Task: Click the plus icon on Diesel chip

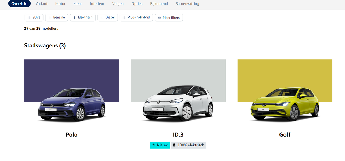Action: click(x=102, y=18)
